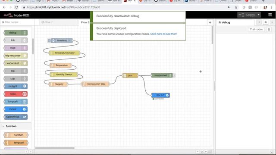Expand all palette categories

click(31, 152)
